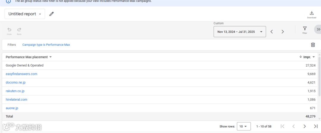The width and height of the screenshot is (321, 133).
Task: Go to next page of results
Action: point(305,126)
